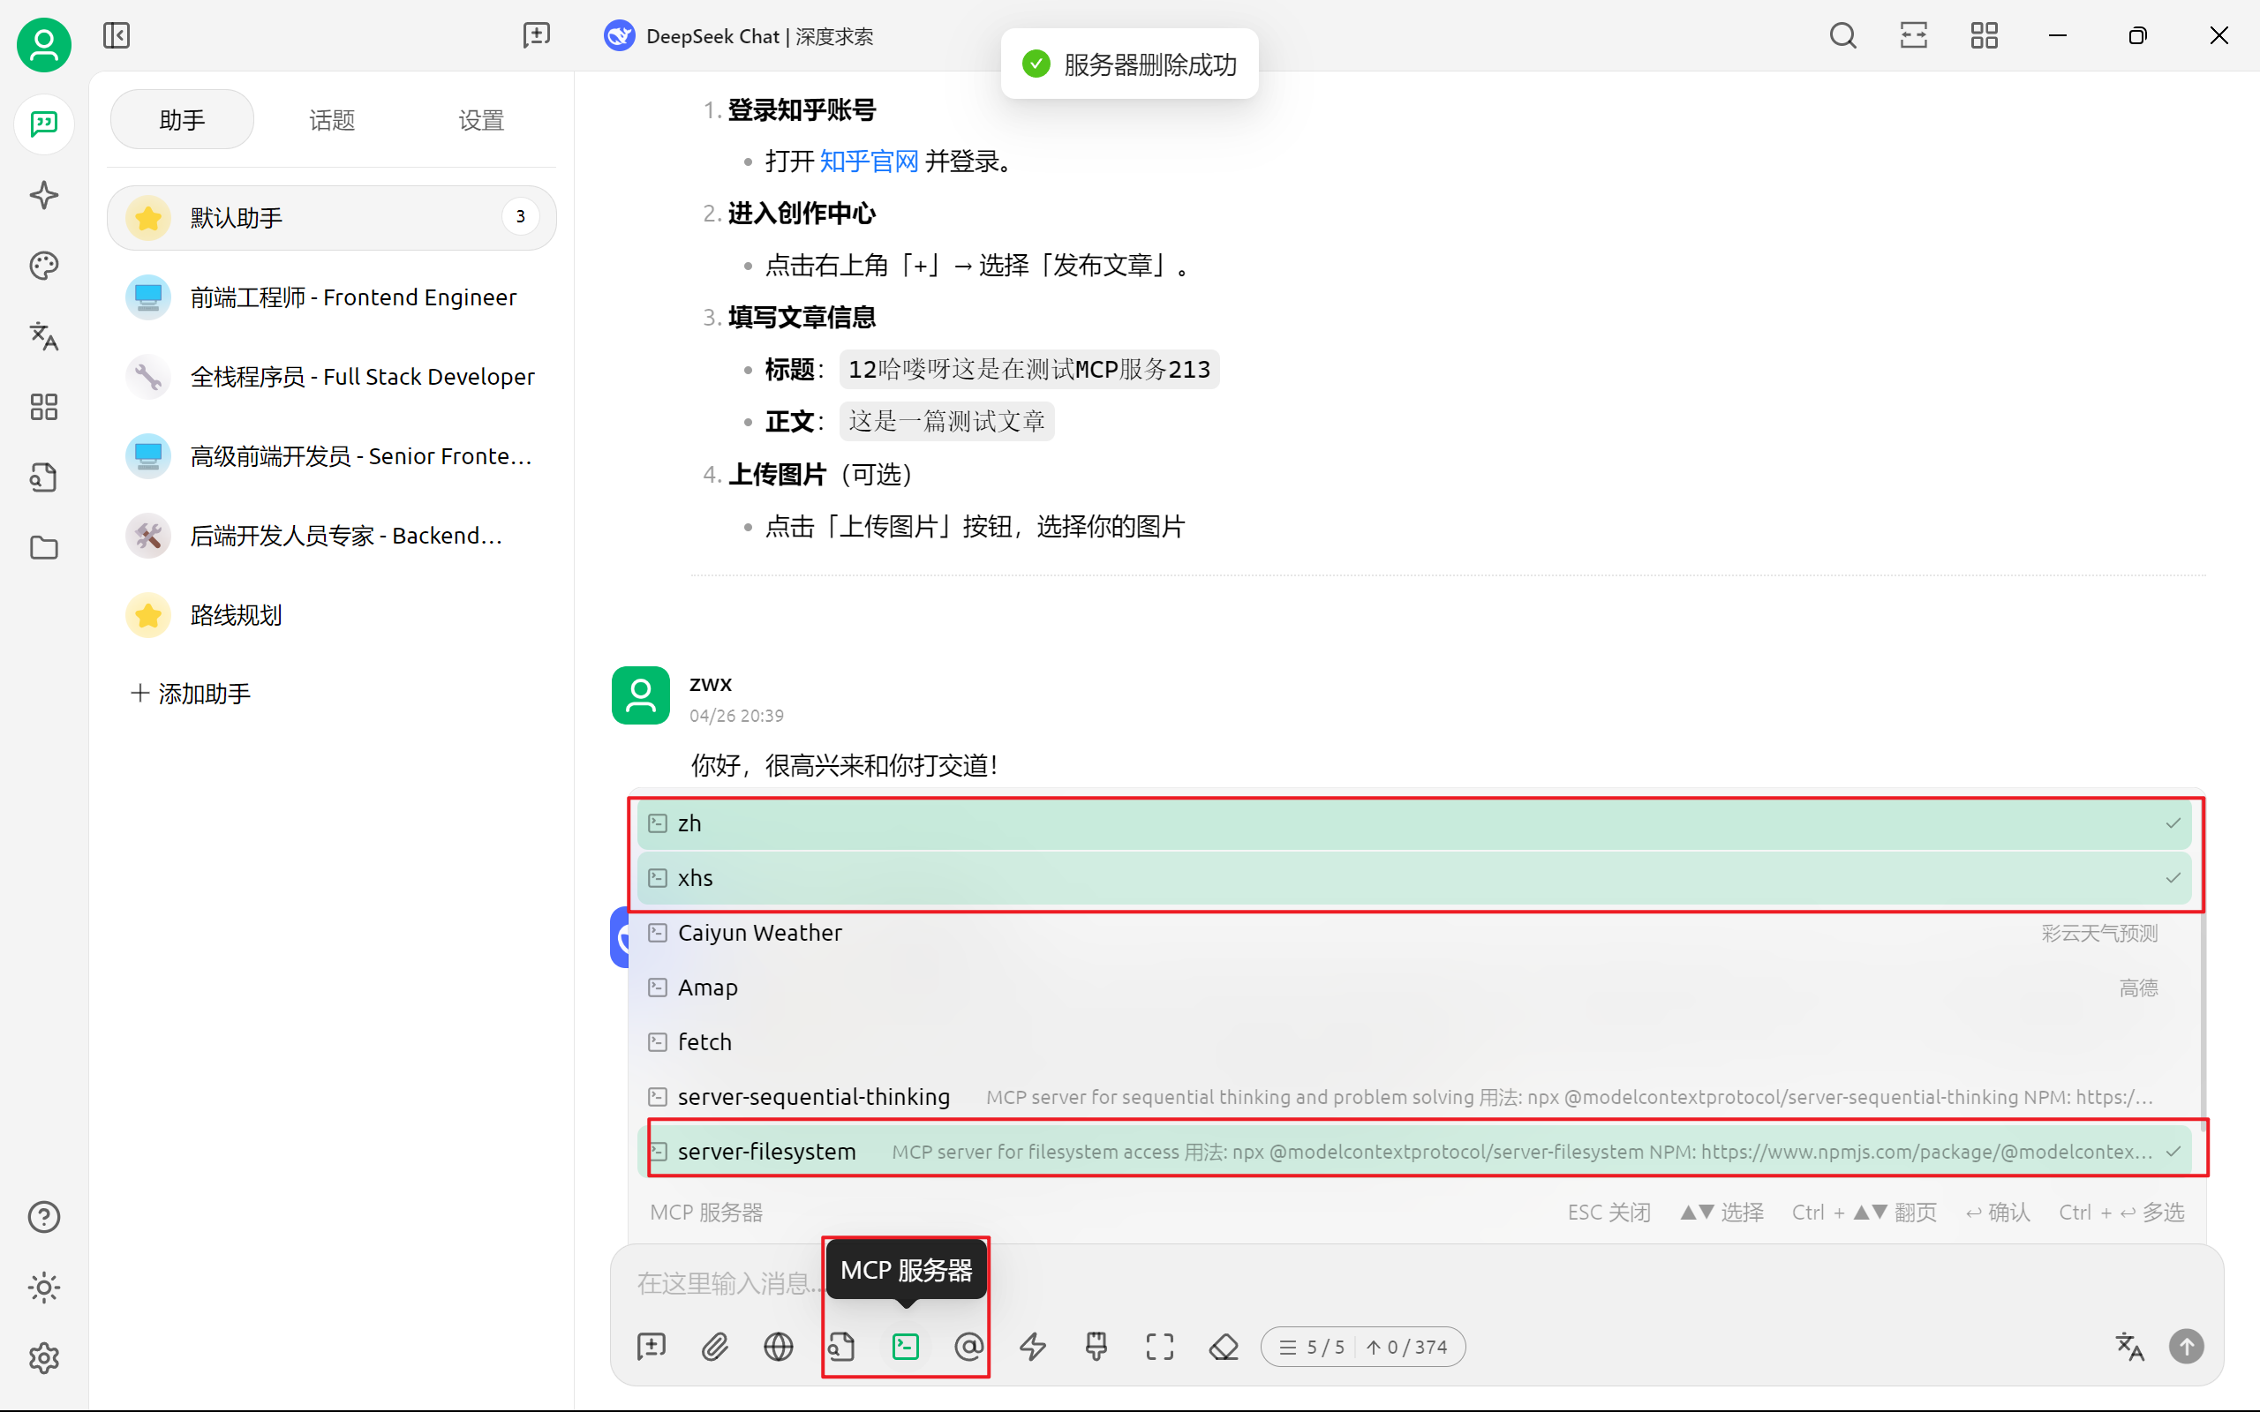Screen dimensions: 2260x1412
Task: Click the eraser clear-context icon
Action: [1224, 1346]
